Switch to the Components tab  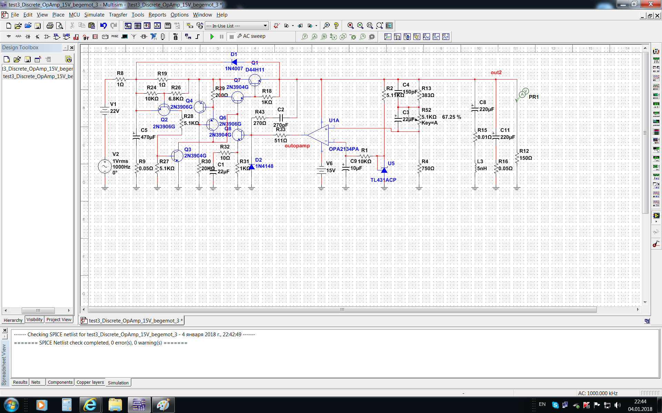(x=60, y=382)
